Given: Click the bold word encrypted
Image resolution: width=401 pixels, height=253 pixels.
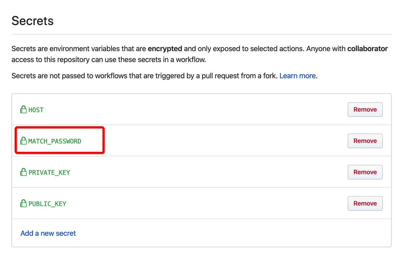Looking at the screenshot, I should [165, 49].
